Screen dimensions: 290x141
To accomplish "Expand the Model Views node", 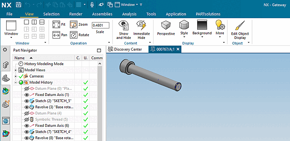I will (15, 70).
